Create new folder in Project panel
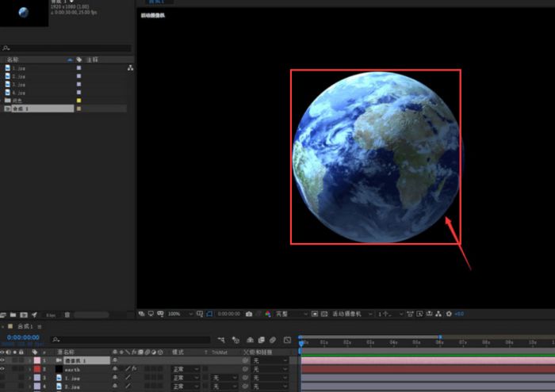This screenshot has height=392, width=555. [x=13, y=315]
